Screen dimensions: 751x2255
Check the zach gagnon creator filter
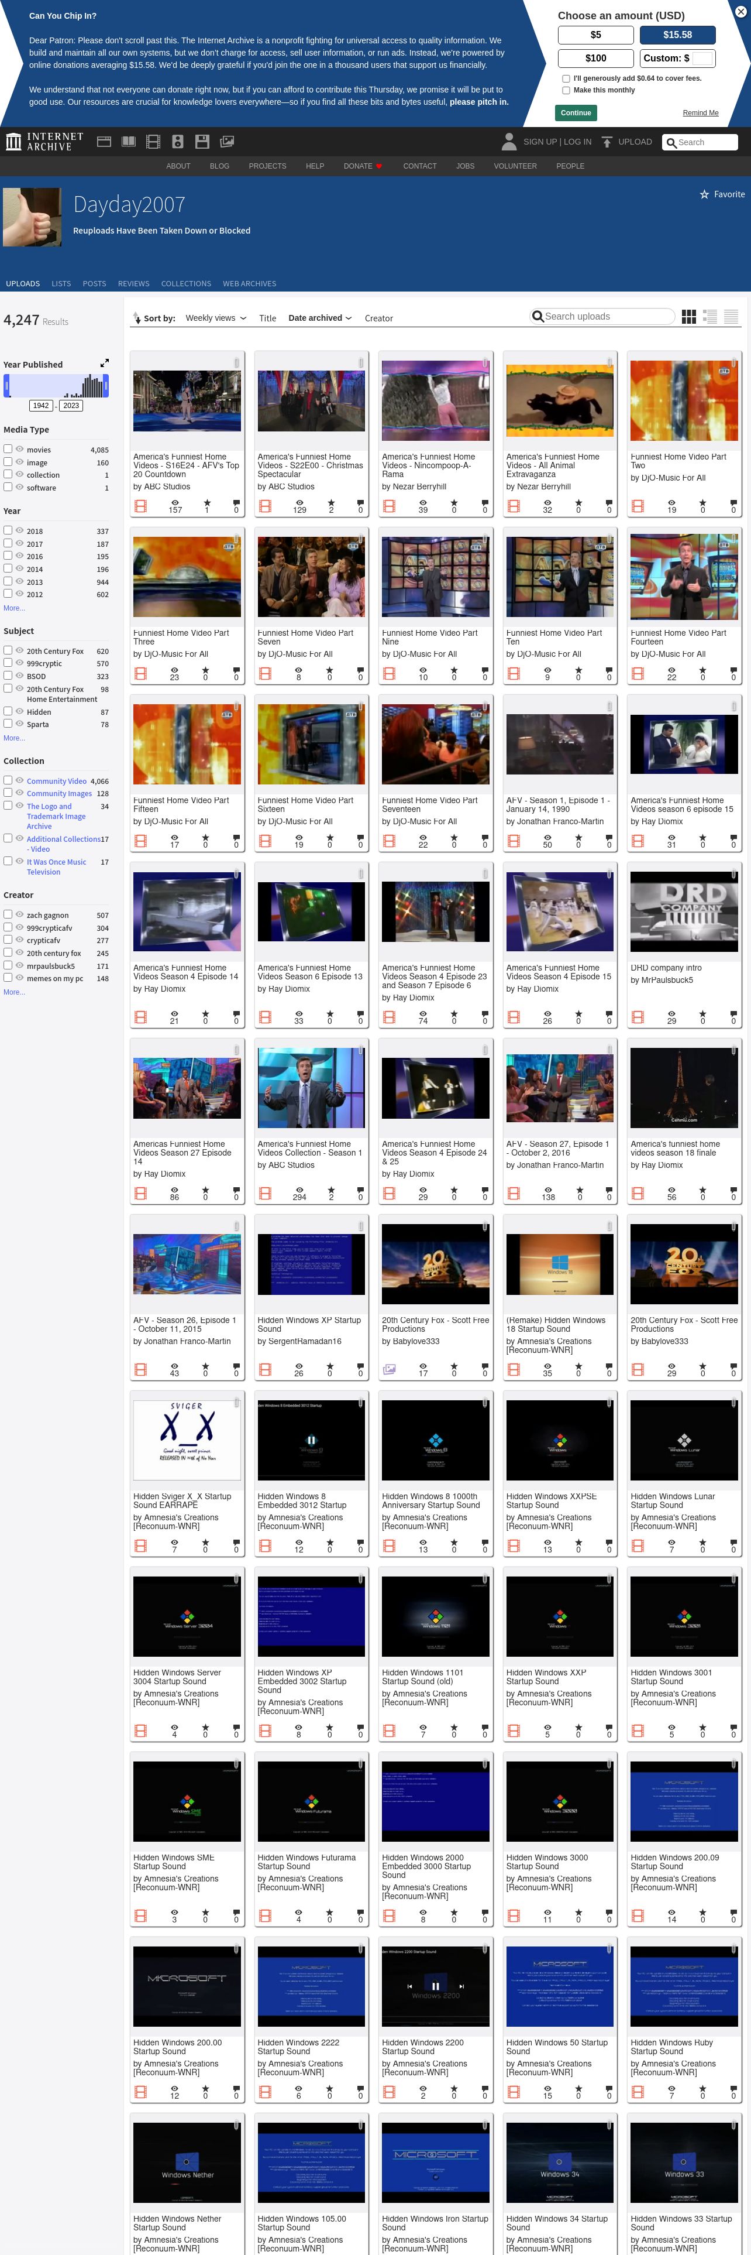[8, 914]
